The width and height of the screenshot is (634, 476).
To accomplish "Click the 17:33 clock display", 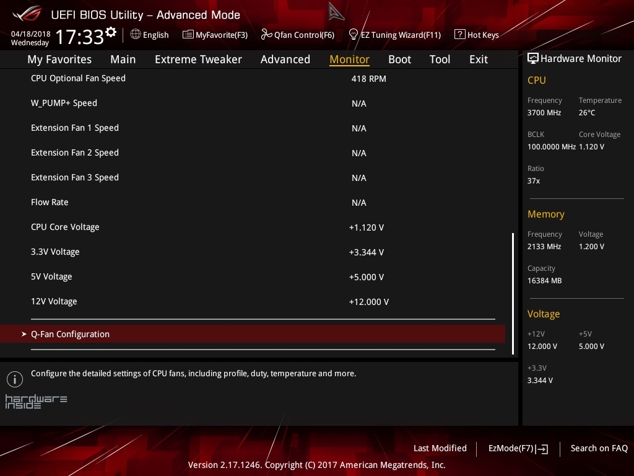I will 80,37.
